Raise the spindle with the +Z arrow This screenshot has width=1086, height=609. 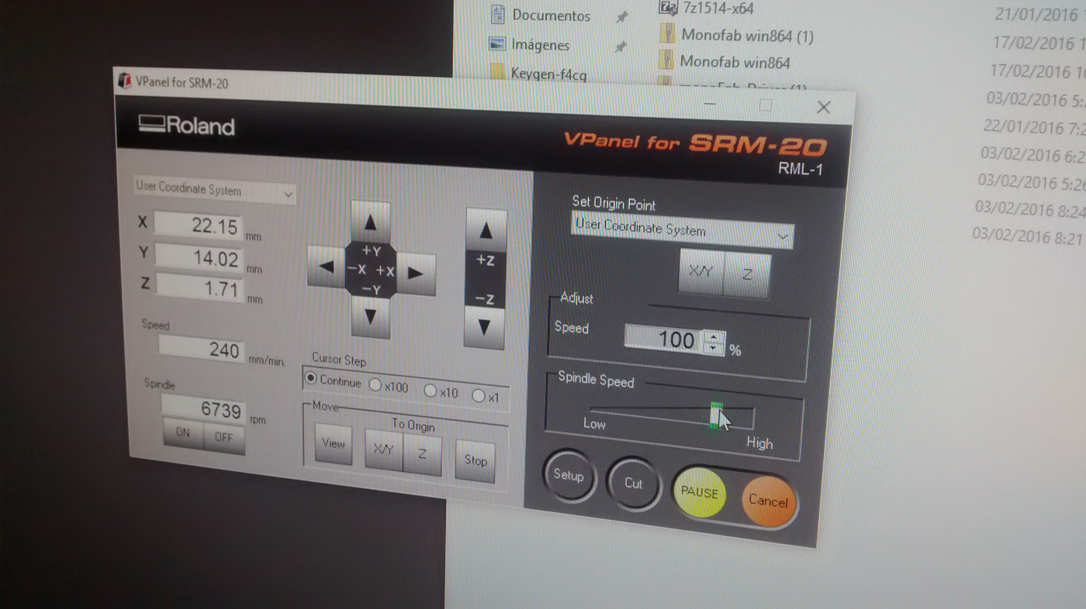[486, 230]
